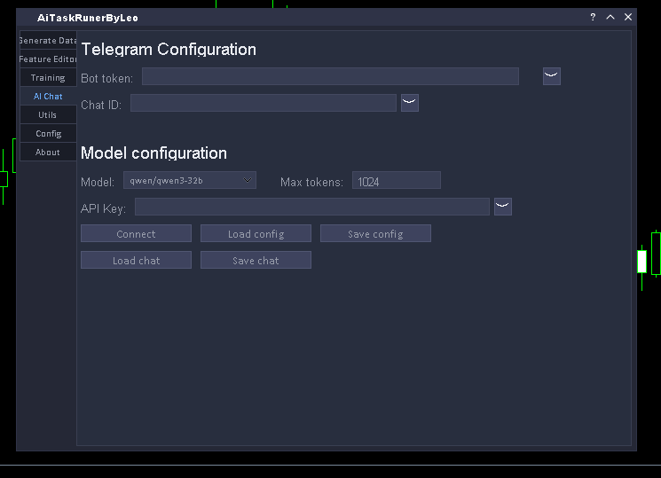Viewport: 661px width, 478px height.
Task: Collapse the panel using title bar arrow
Action: point(610,17)
